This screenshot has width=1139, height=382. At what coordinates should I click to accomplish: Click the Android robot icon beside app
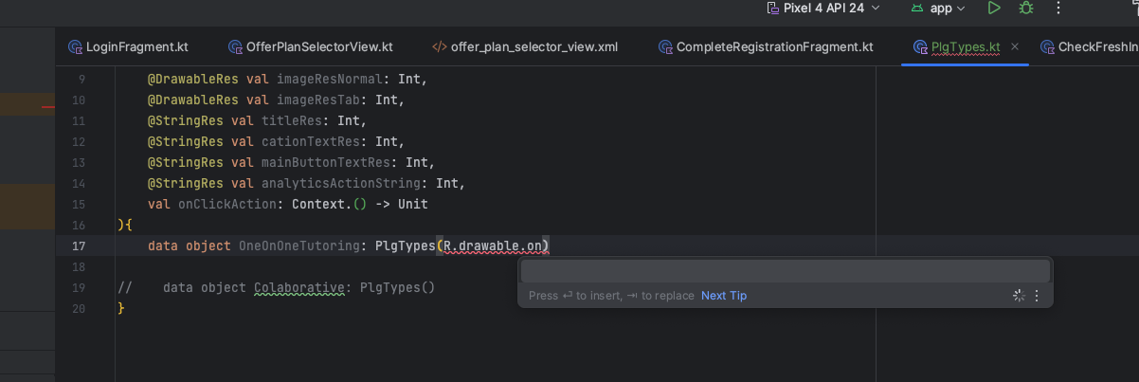pos(917,9)
